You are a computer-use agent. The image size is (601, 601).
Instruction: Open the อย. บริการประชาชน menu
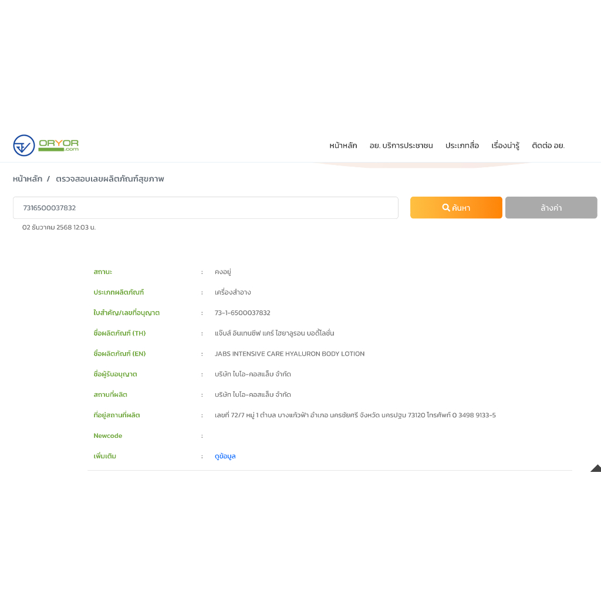click(401, 146)
